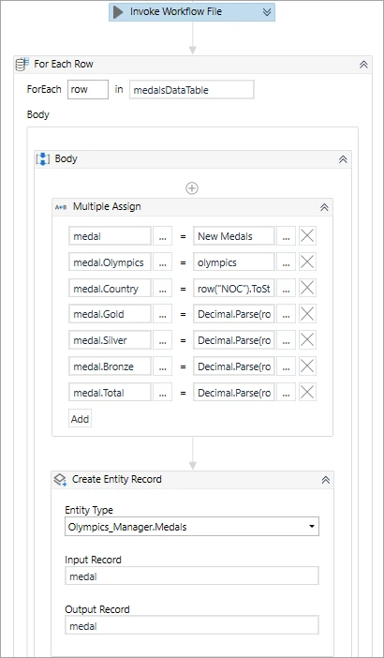Delete the medal = New Medals row
Image resolution: width=384 pixels, height=658 pixels.
point(307,236)
